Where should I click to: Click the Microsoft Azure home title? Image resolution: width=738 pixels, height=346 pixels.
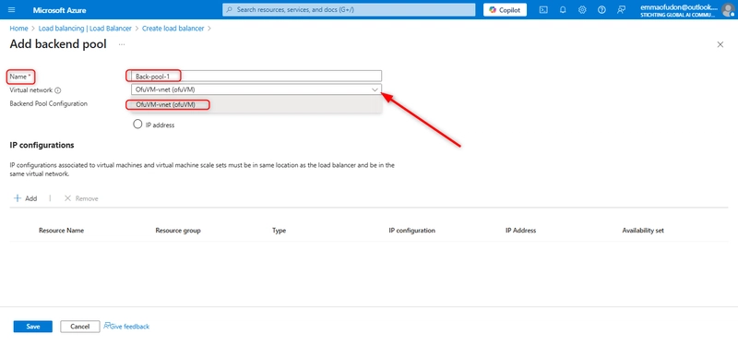(60, 10)
